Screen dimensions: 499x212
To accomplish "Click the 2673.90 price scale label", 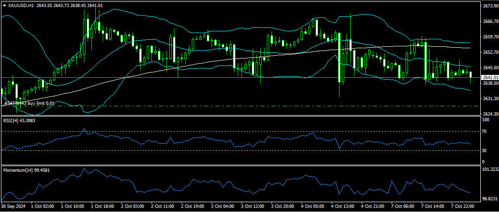I will [x=490, y=6].
